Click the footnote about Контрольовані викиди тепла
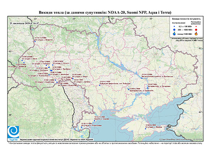210x149 pixels. click(105, 143)
